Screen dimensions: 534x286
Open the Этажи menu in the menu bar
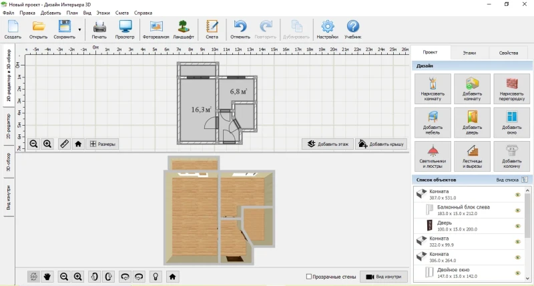coord(103,13)
